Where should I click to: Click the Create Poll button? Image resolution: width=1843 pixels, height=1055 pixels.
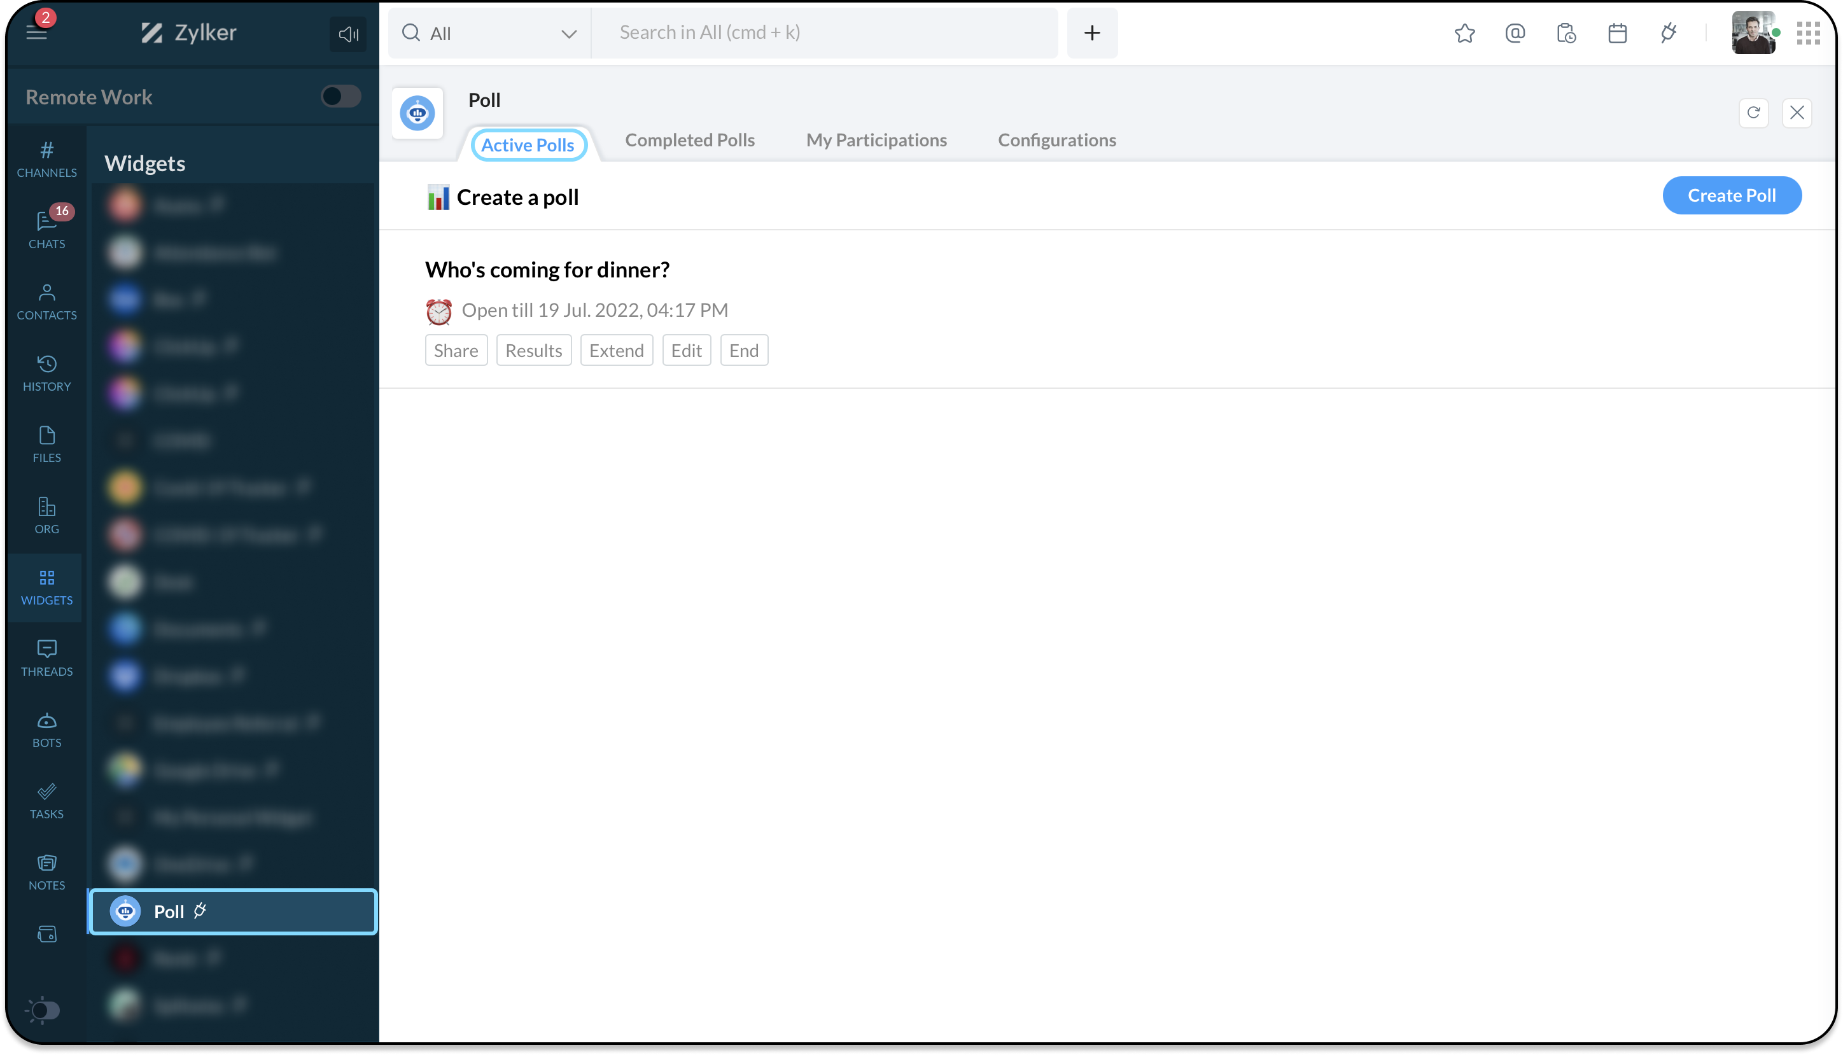(1731, 195)
